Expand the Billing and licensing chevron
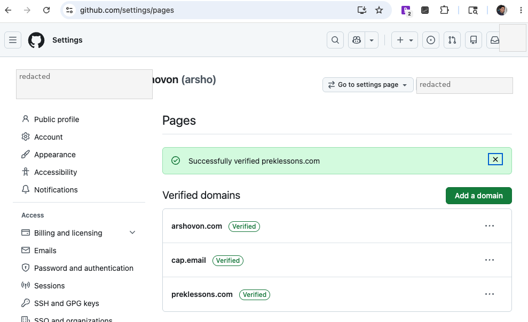 click(x=132, y=232)
